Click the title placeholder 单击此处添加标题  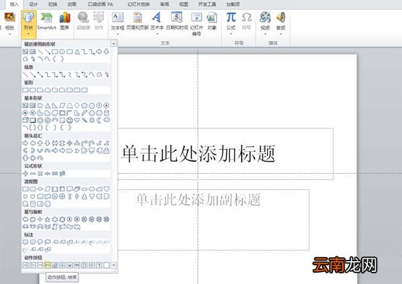[x=198, y=154]
